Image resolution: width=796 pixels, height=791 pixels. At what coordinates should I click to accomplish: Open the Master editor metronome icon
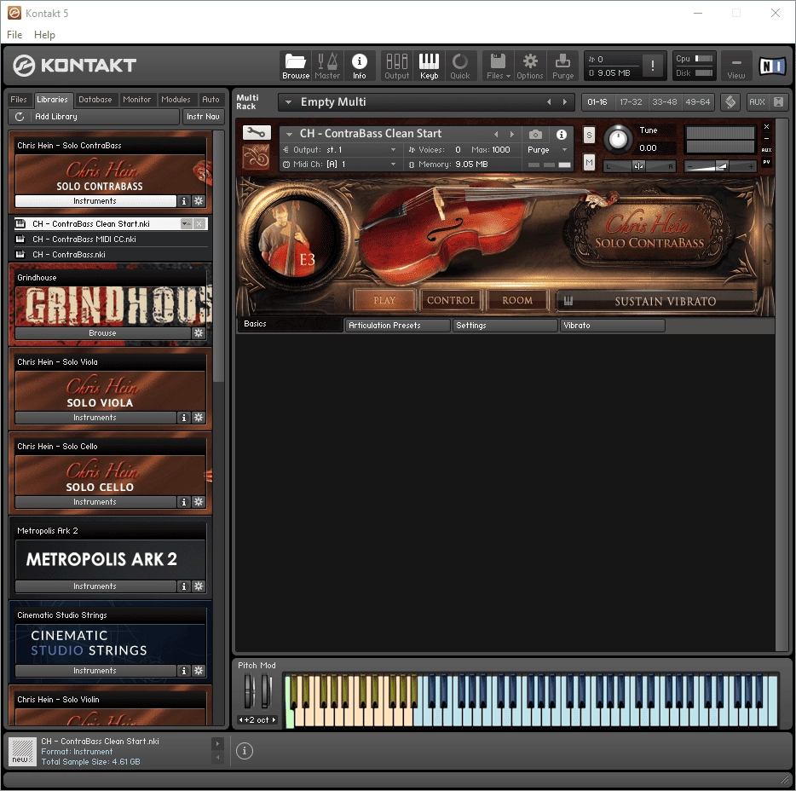pyautogui.click(x=327, y=66)
